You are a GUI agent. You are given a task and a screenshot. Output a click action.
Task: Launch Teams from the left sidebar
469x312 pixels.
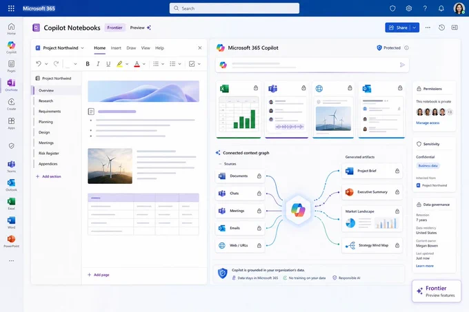pos(11,166)
